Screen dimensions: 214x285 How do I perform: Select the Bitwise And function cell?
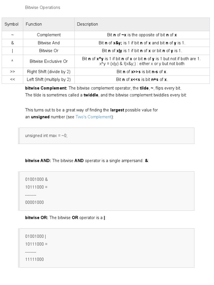click(x=49, y=43)
